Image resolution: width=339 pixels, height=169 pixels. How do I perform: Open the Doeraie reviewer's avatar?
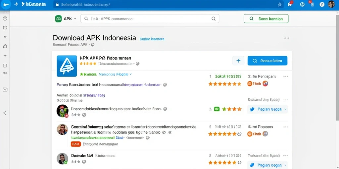(x=62, y=159)
